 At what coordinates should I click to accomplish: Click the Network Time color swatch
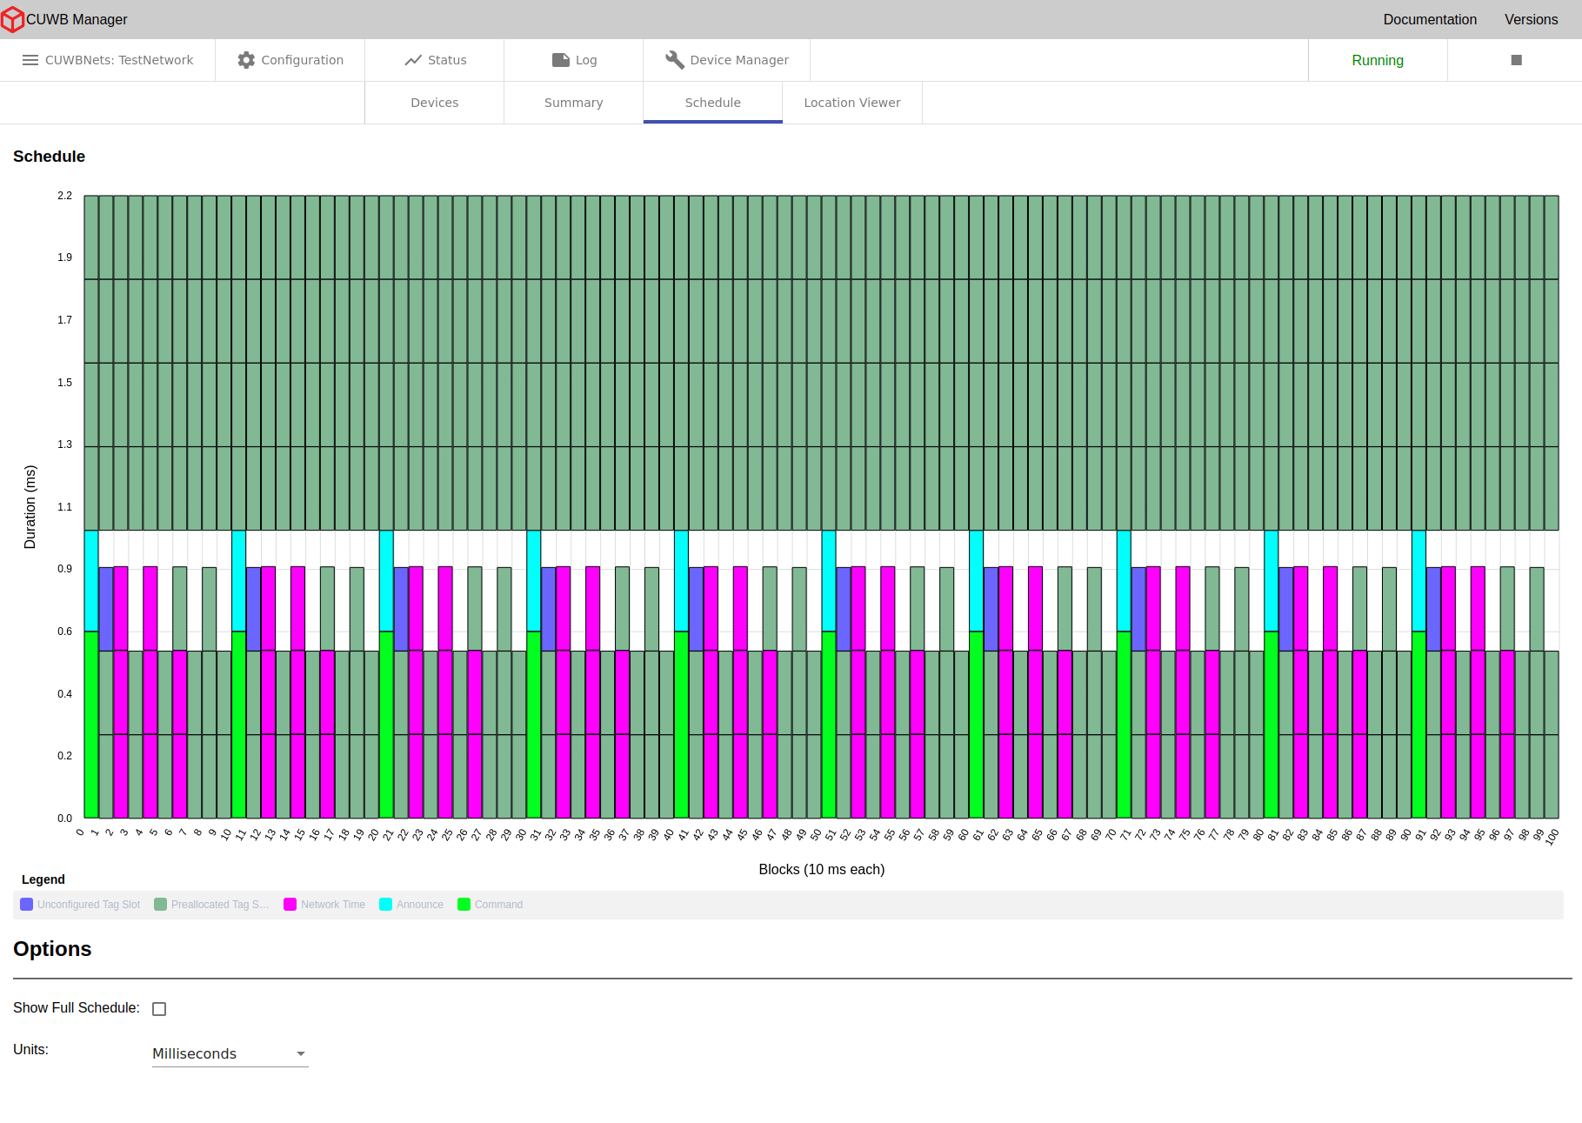point(290,905)
